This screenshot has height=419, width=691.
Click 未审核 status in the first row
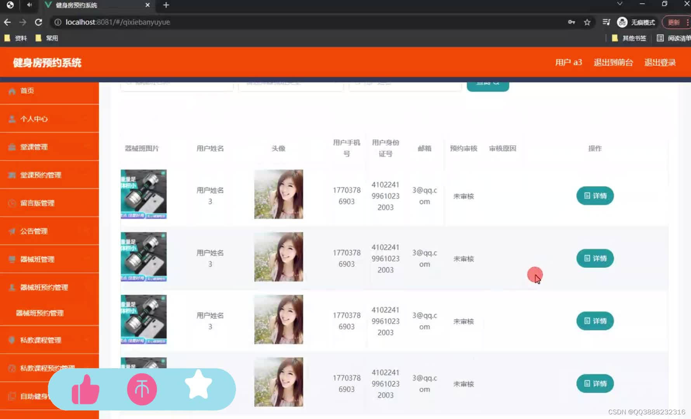tap(464, 196)
